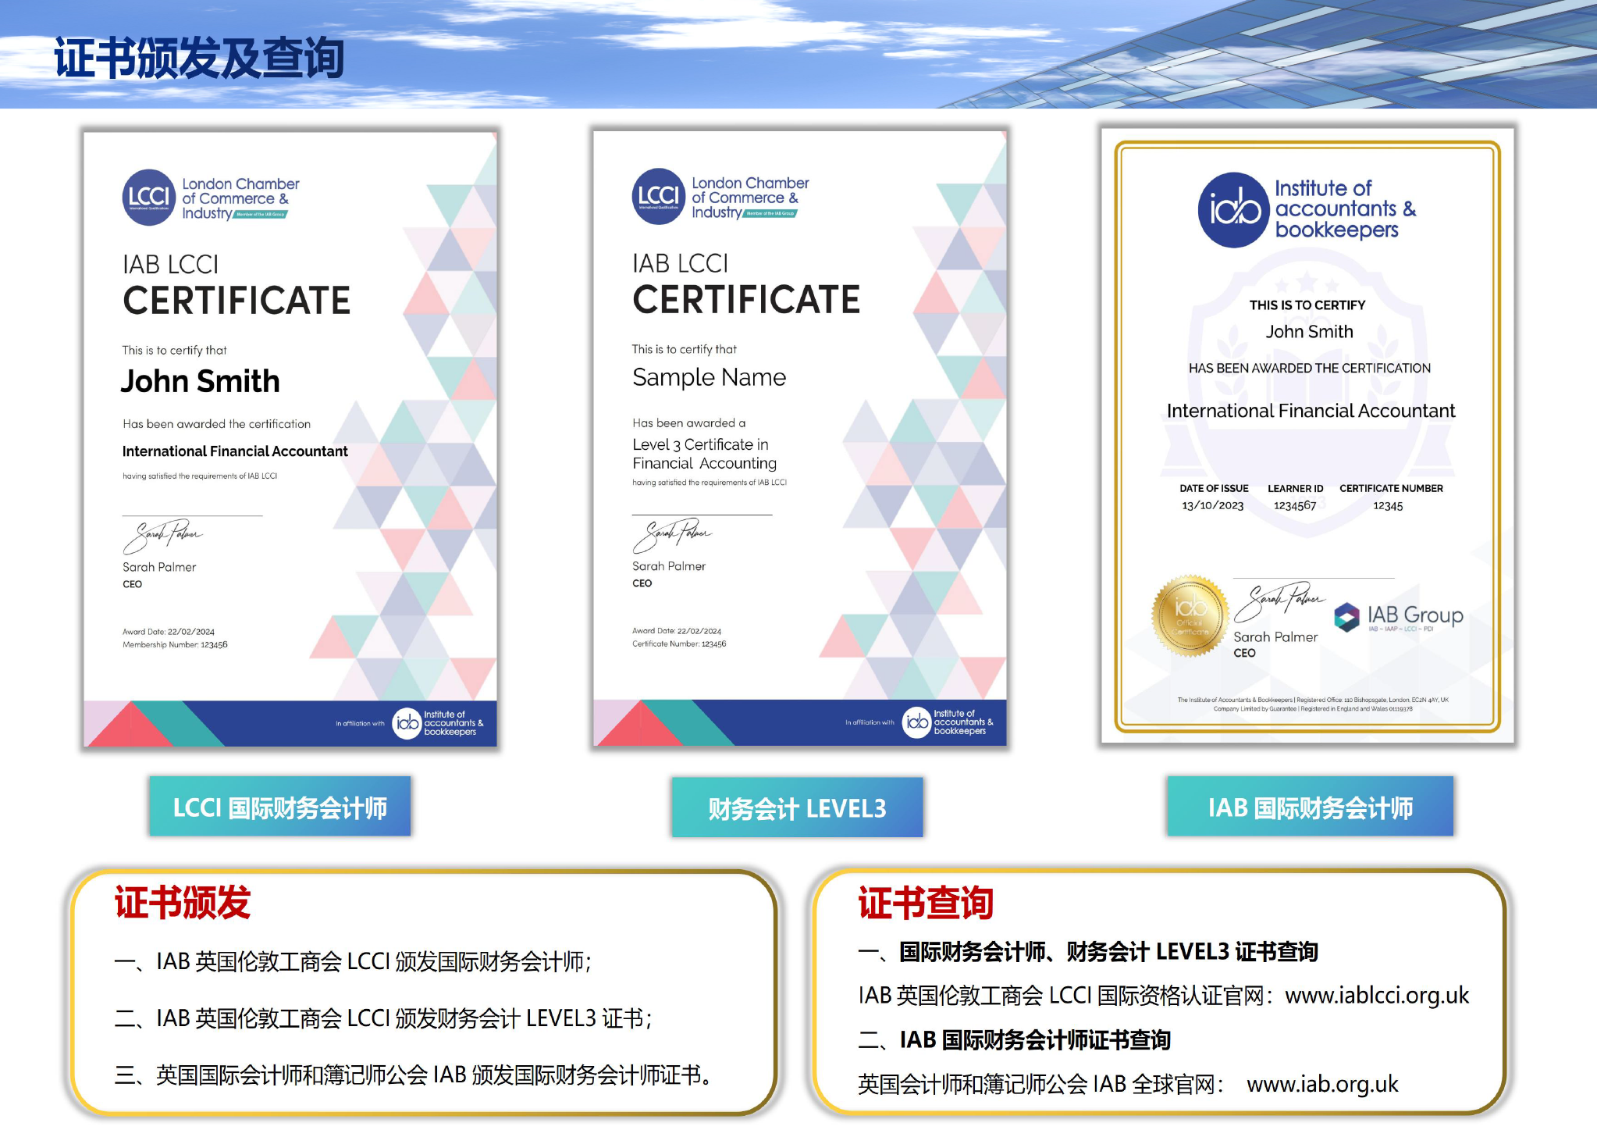Image resolution: width=1597 pixels, height=1130 pixels.
Task: Click DATE OF ISSUE label
Action: pos(1214,488)
